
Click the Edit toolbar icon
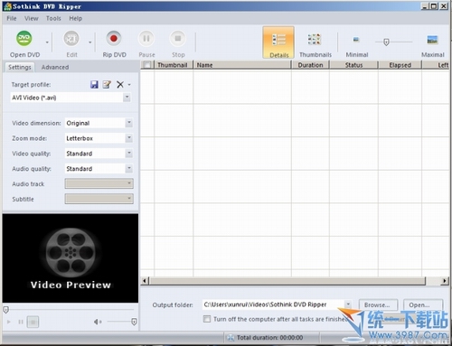coord(71,39)
